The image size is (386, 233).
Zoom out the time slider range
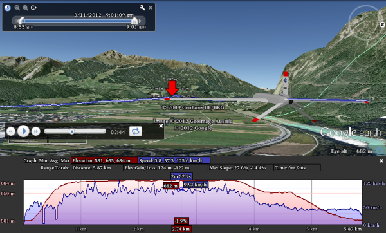click(17, 8)
